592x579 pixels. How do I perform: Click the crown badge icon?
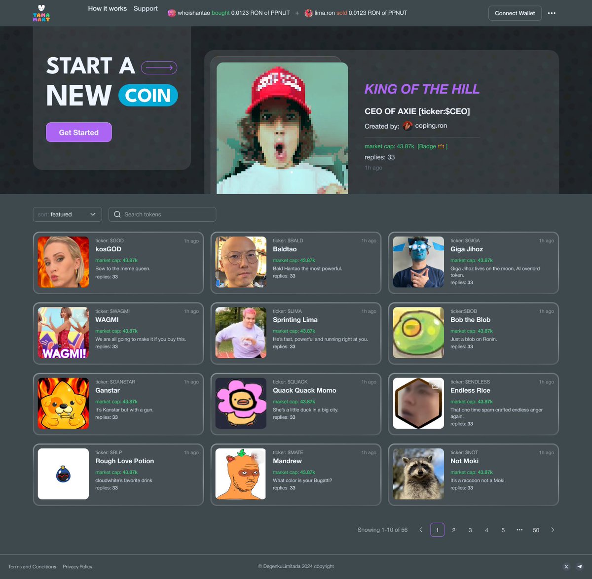(441, 146)
